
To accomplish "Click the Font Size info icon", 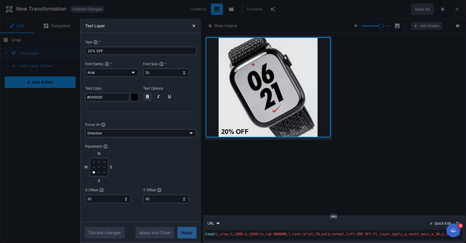I will 161,64.
